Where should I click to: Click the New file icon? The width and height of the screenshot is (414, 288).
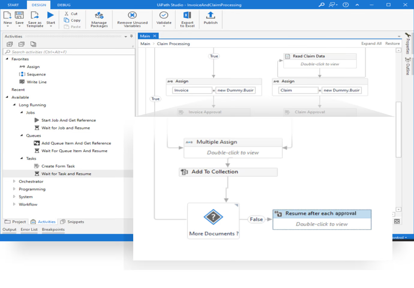click(x=7, y=16)
